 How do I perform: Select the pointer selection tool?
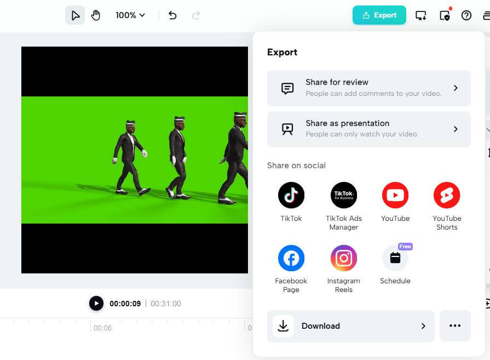pos(75,15)
